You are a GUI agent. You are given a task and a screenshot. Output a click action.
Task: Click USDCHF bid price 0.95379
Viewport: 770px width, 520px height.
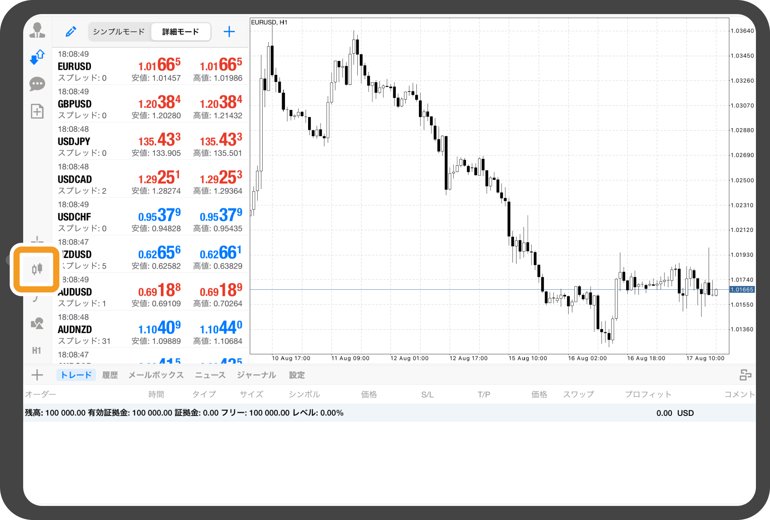click(159, 215)
